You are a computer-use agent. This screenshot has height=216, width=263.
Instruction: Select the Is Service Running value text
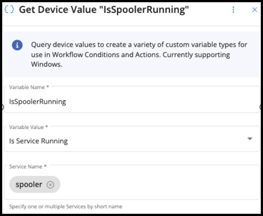coord(38,141)
